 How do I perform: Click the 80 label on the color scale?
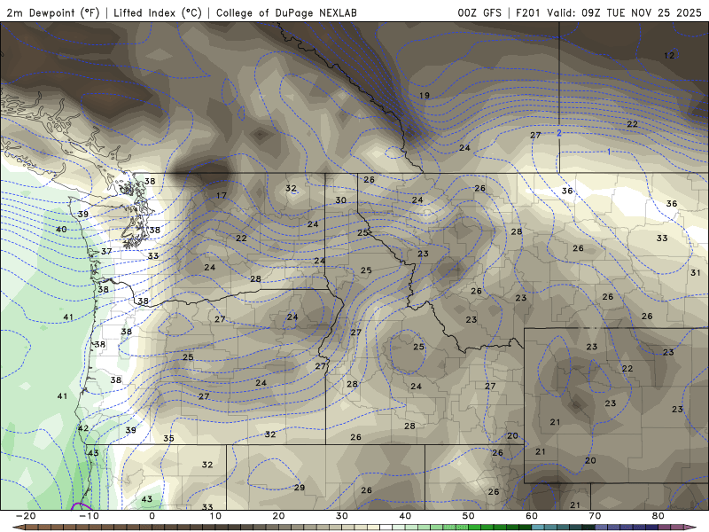(658, 516)
